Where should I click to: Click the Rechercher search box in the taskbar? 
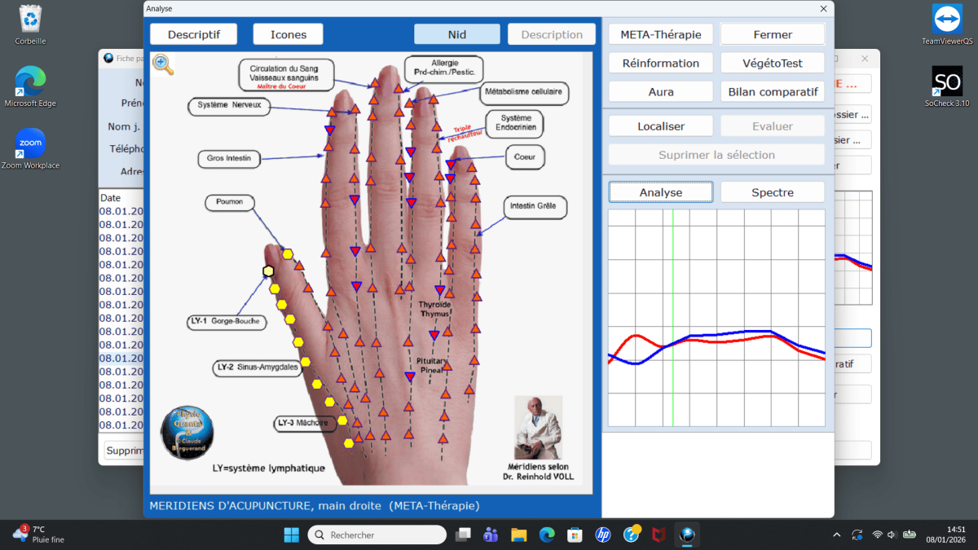(x=377, y=535)
